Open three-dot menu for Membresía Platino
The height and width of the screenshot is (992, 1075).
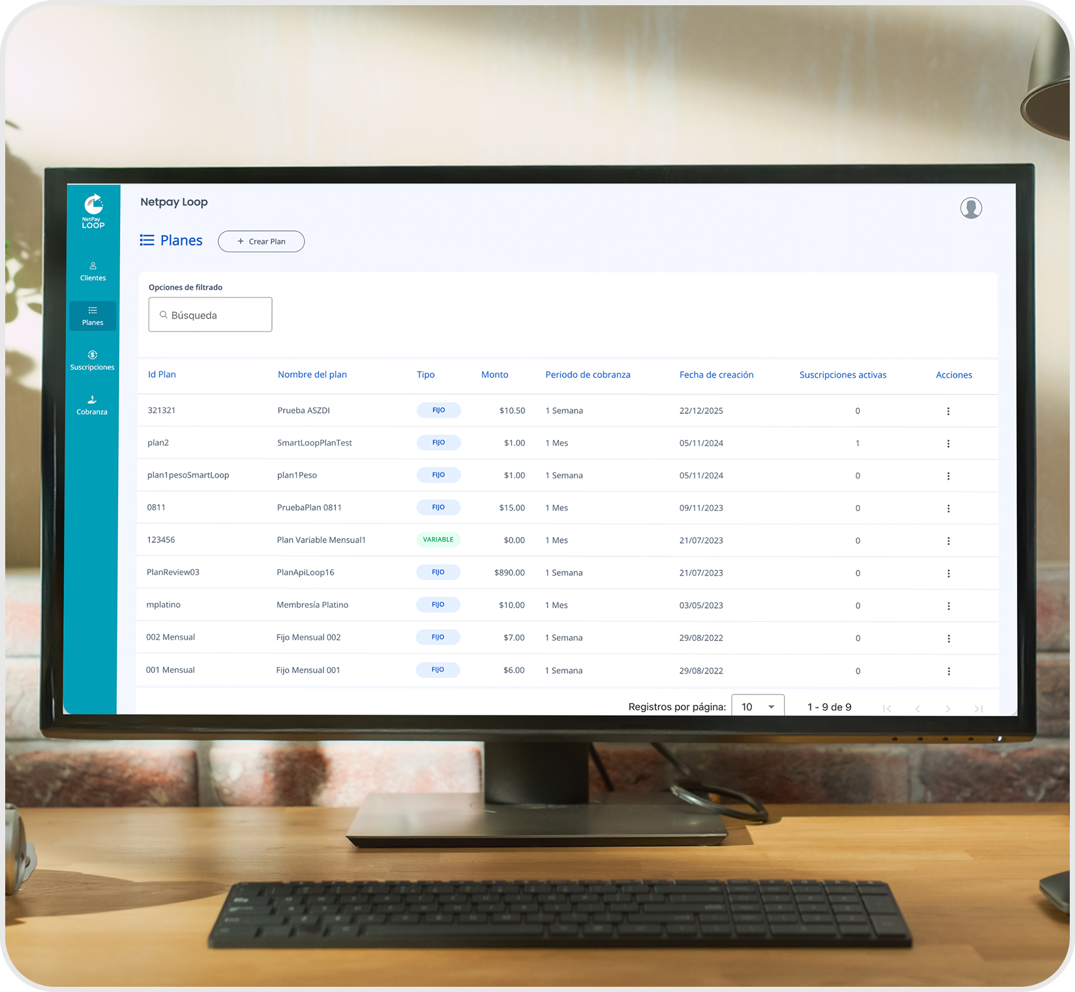pos(948,606)
